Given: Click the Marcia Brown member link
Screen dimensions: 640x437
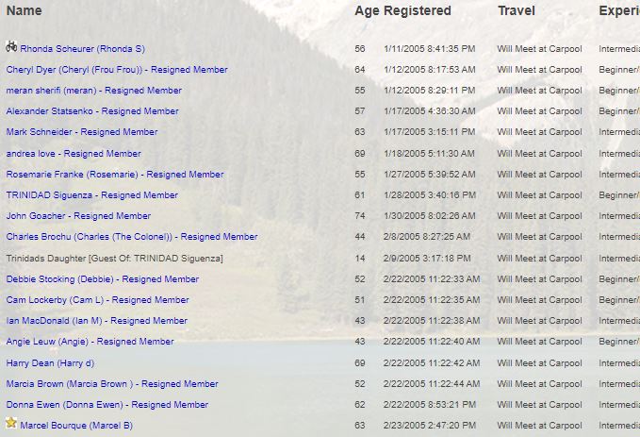Looking at the screenshot, I should (112, 384).
